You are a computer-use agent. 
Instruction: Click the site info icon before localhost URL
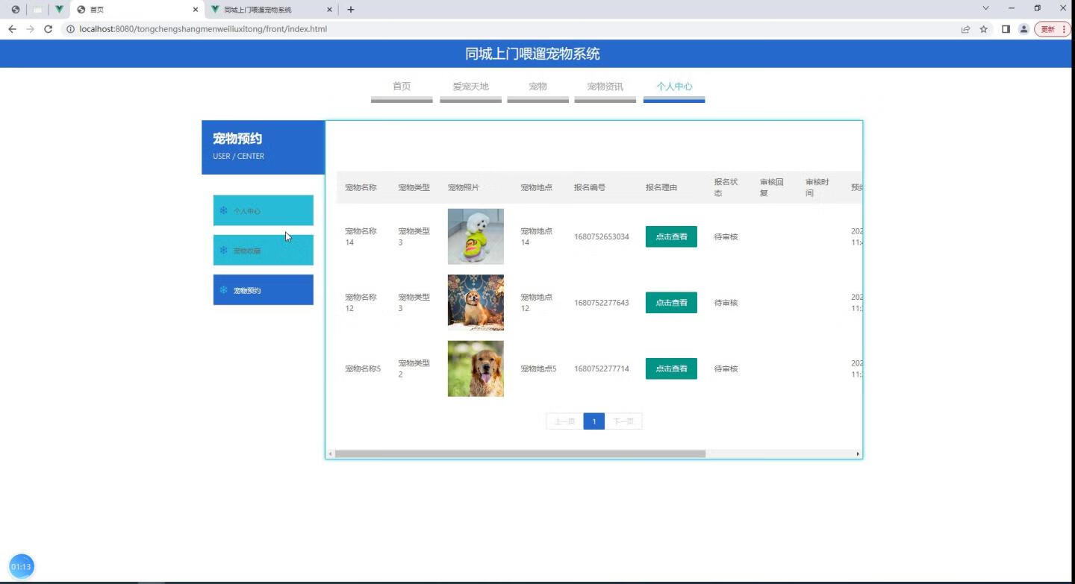tap(70, 29)
